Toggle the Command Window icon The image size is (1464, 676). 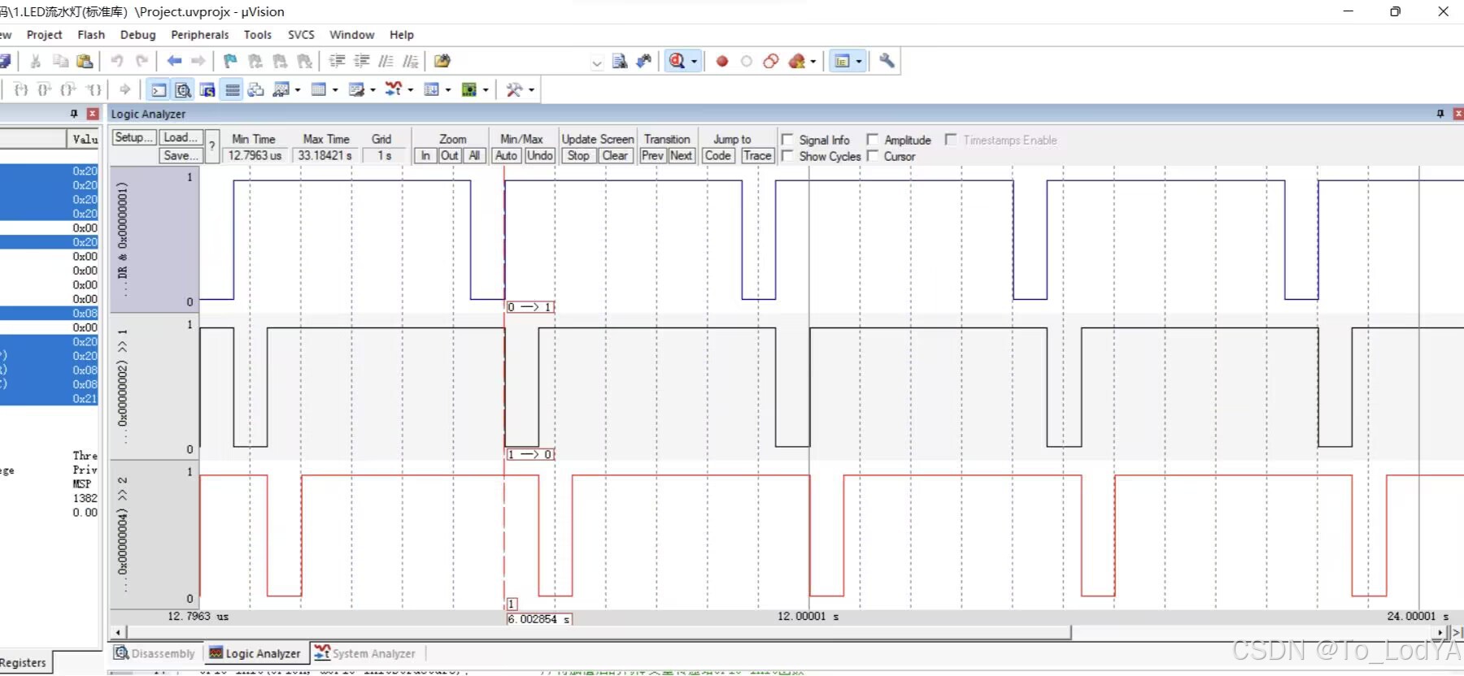pyautogui.click(x=159, y=89)
